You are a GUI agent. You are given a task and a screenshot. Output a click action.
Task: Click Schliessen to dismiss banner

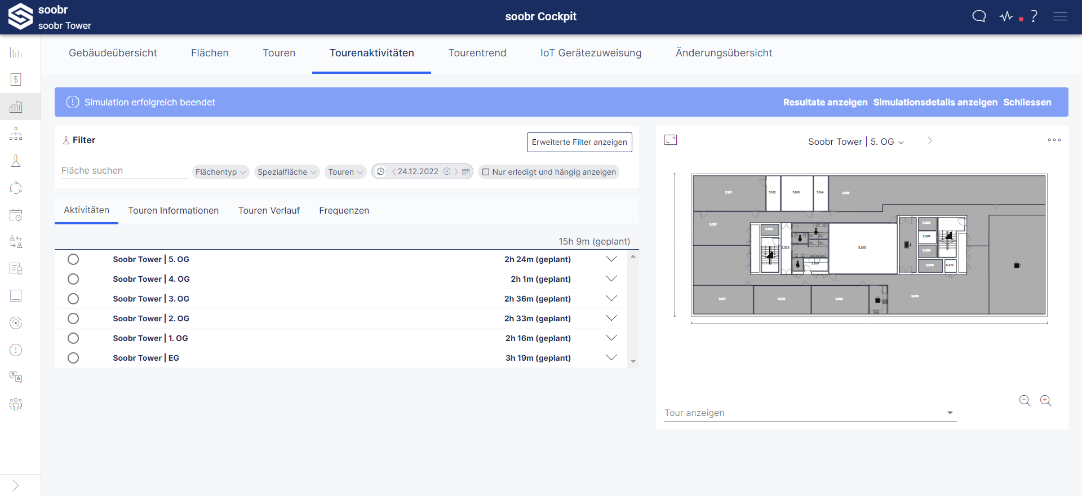[x=1027, y=102]
